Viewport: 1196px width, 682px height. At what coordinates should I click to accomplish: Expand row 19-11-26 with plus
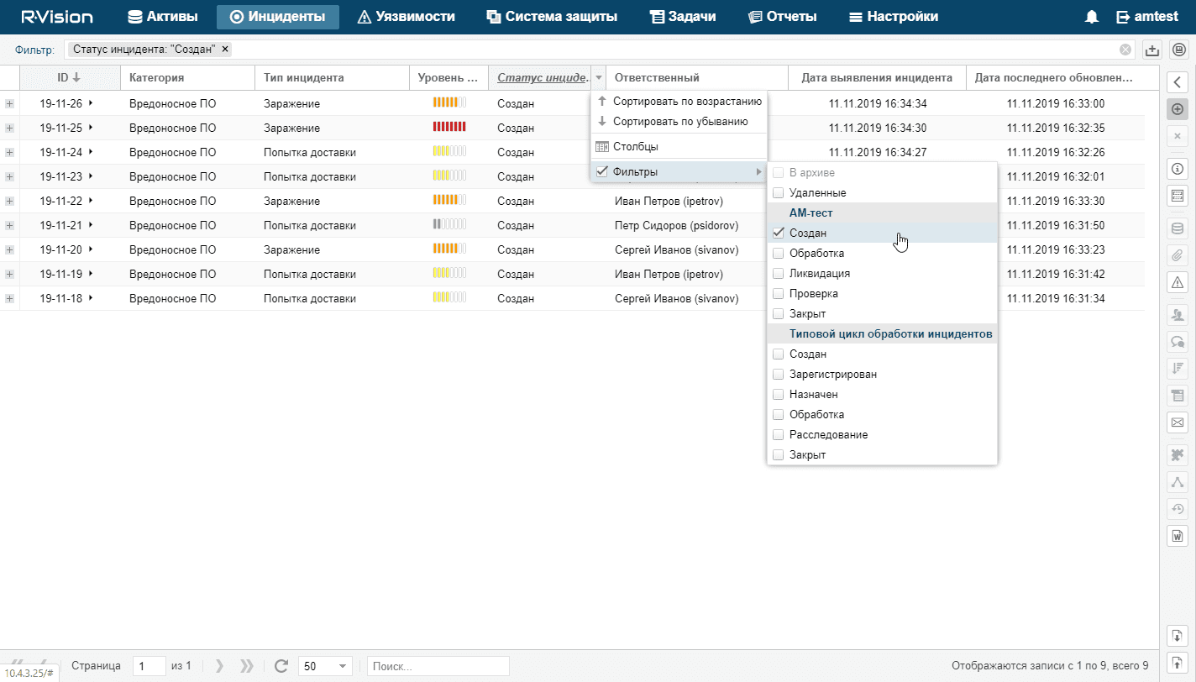9,103
